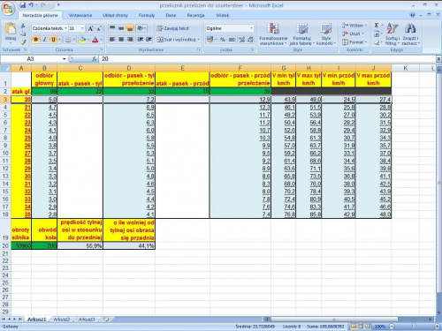Open the font size dropdown
The image size is (442, 331).
pyautogui.click(x=82, y=28)
